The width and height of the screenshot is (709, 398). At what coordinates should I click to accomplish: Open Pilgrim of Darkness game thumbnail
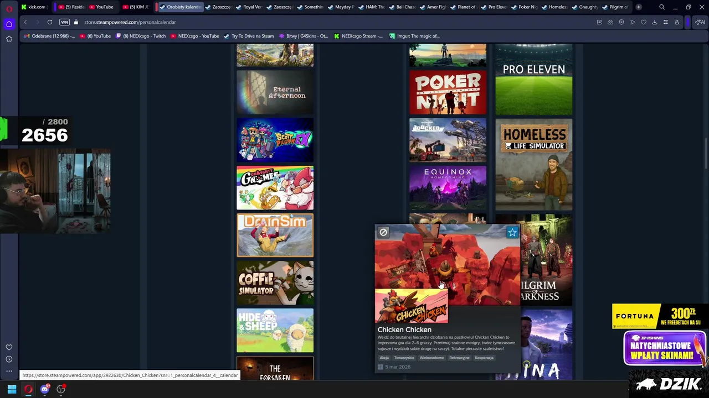click(546, 260)
